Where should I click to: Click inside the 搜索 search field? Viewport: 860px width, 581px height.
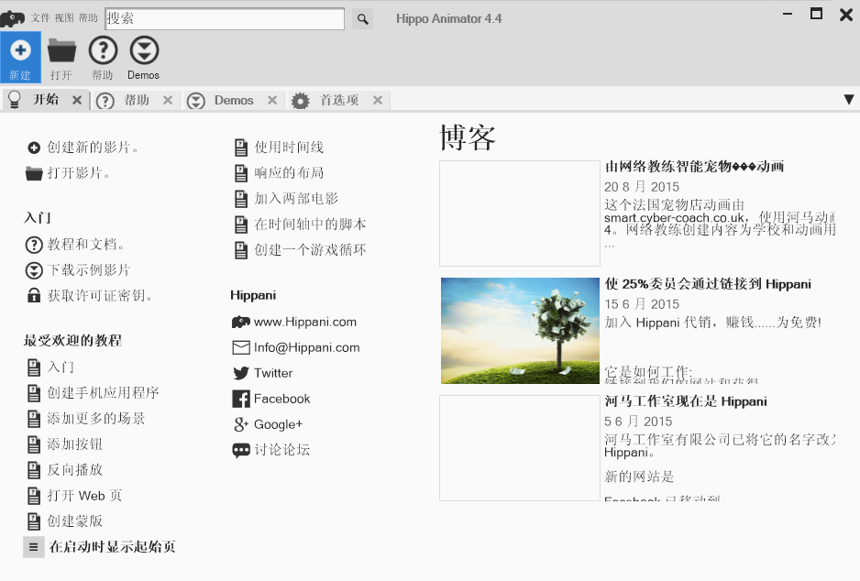(225, 18)
